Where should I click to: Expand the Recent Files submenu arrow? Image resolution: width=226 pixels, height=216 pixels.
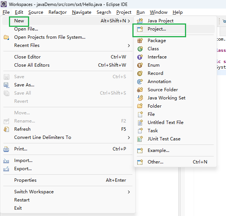(129, 45)
